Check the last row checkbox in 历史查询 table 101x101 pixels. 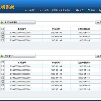(x=3, y=89)
